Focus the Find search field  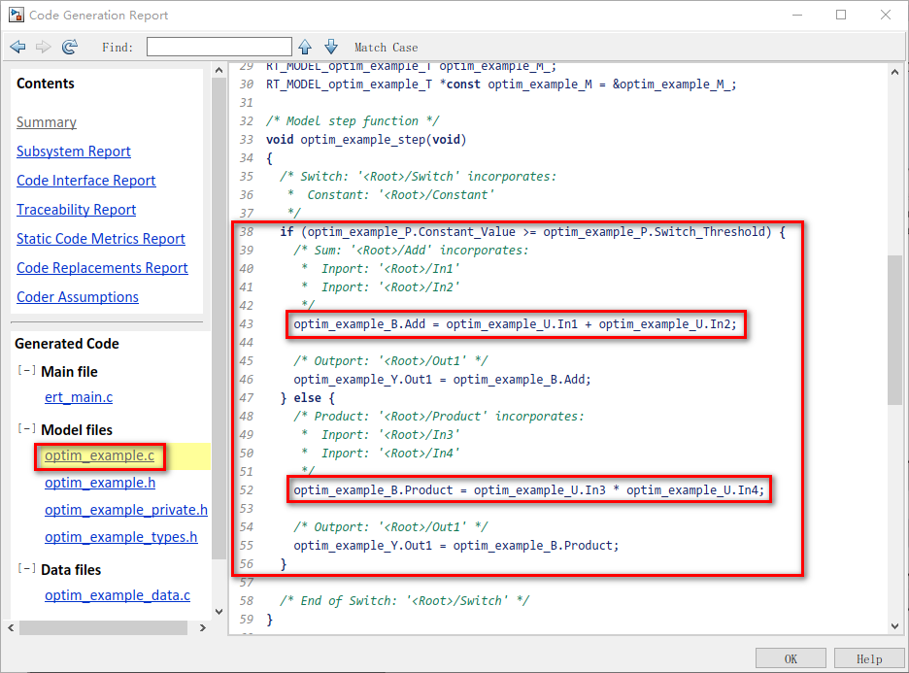[219, 47]
